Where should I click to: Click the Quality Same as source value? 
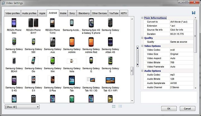pos(181,42)
